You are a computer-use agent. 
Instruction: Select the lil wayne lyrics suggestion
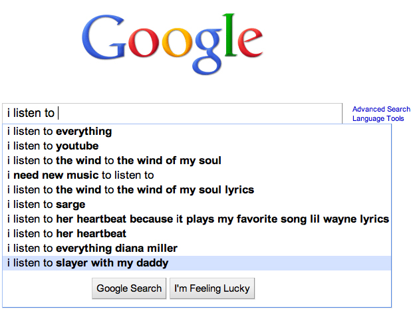(x=198, y=219)
